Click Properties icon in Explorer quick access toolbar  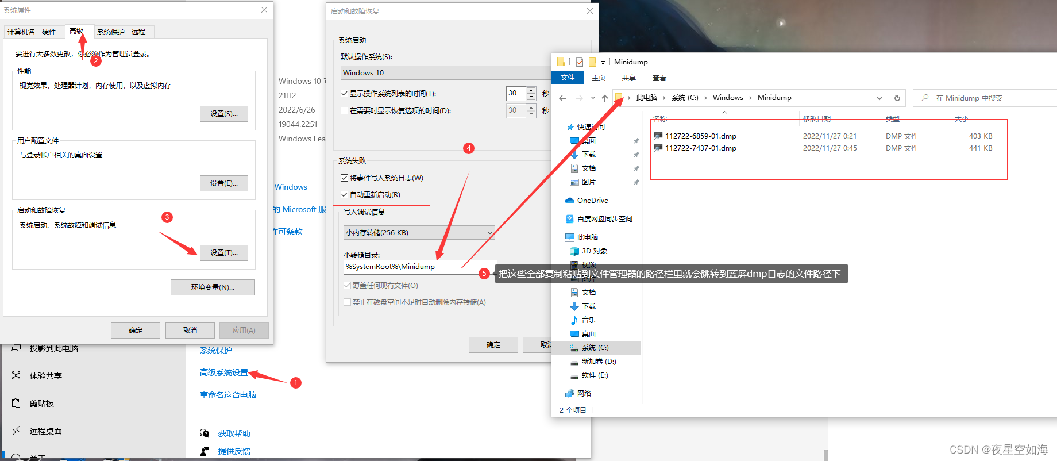[579, 62]
